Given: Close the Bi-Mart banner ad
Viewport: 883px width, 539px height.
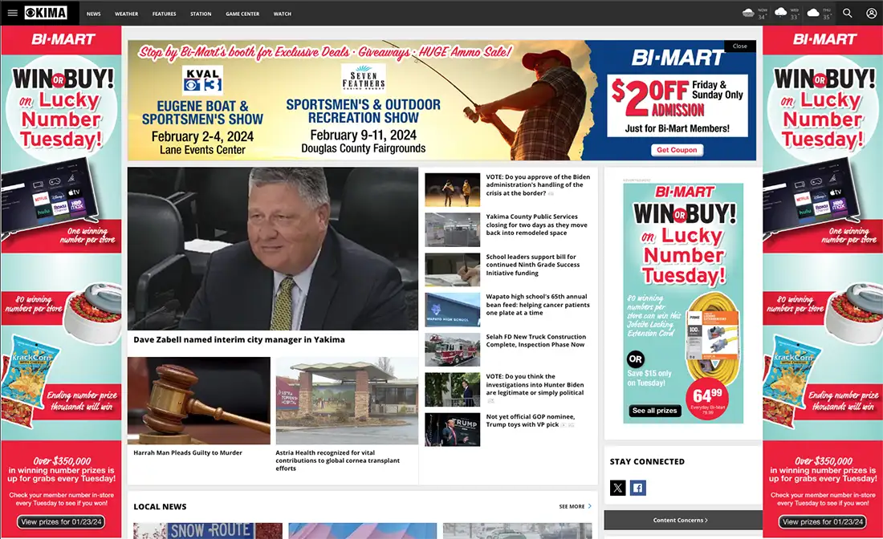Looking at the screenshot, I should (x=740, y=47).
